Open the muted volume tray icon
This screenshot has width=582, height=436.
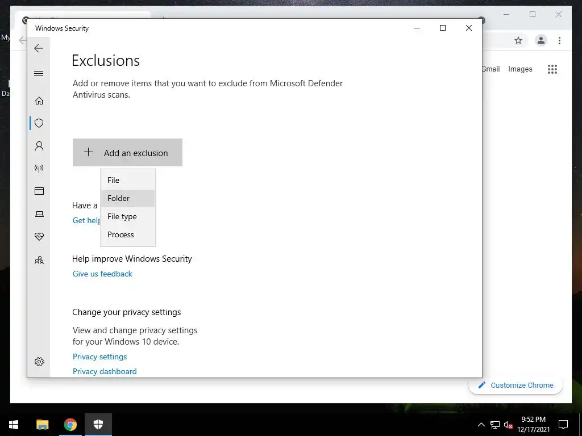[509, 425]
